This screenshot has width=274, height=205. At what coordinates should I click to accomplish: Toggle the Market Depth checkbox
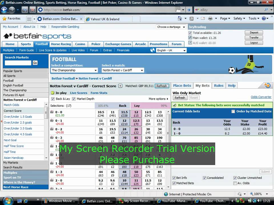(x=74, y=99)
